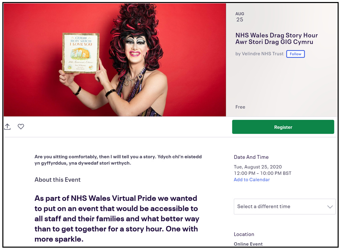Follow Velindre NHS Trust
Screen dimensions: 341x249
pyautogui.click(x=295, y=54)
